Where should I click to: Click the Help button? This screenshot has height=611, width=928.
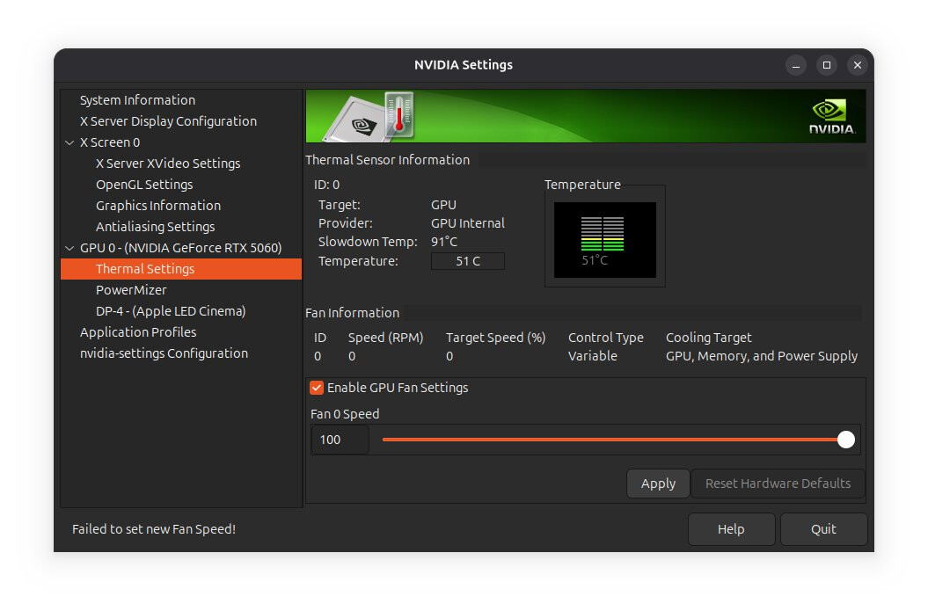(x=731, y=529)
